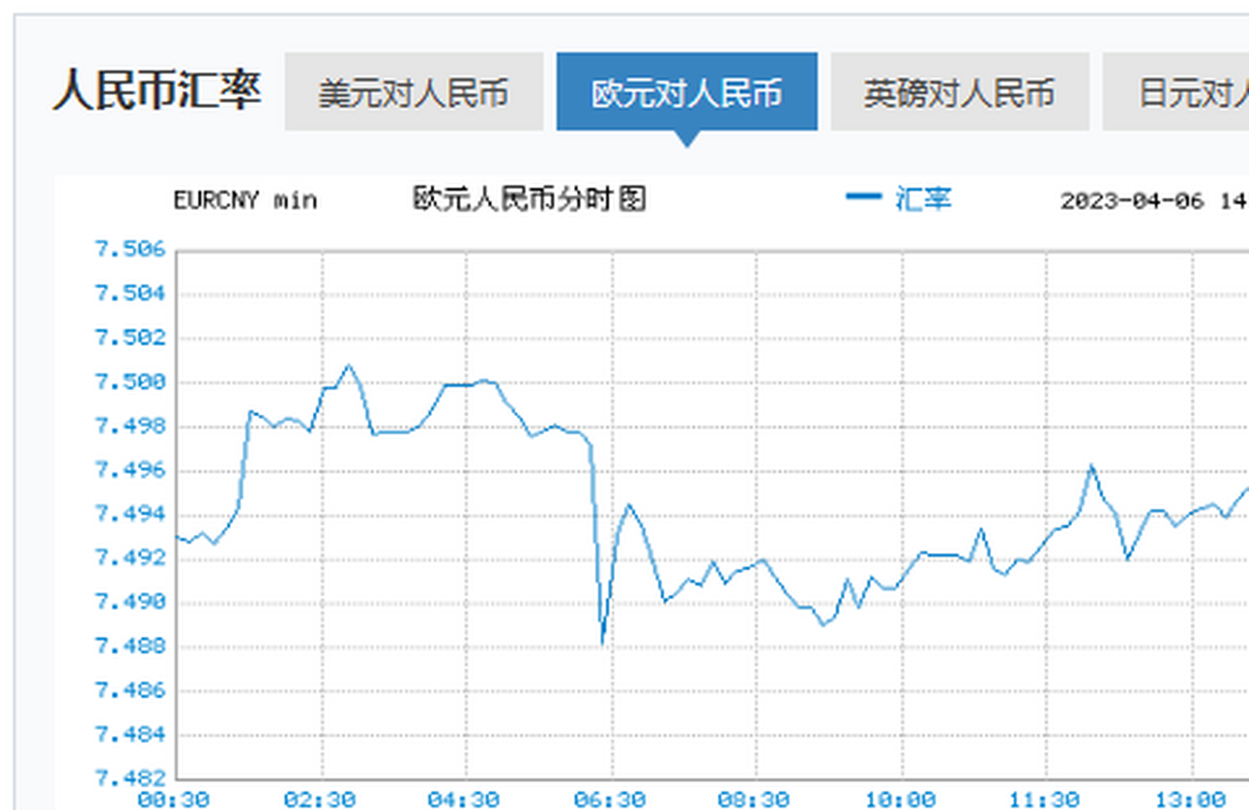
Task: Click the 7.488 price axis label
Action: click(x=130, y=646)
